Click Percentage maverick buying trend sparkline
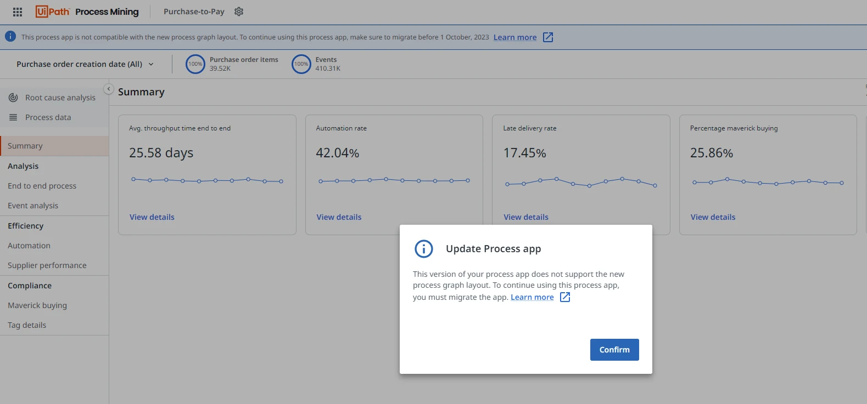867x404 pixels. click(x=768, y=181)
